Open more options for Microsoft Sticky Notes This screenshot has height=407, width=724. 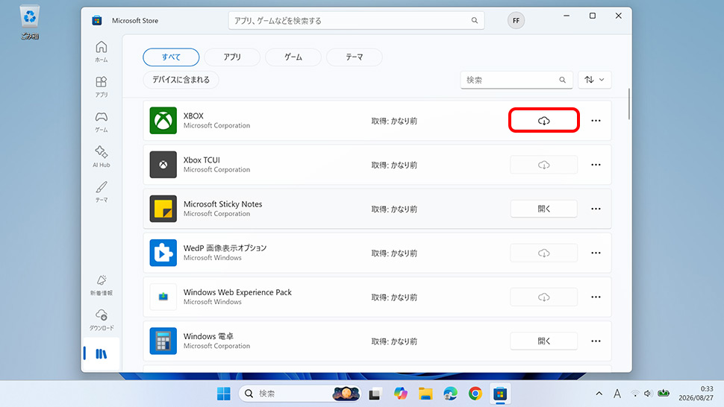click(x=596, y=209)
